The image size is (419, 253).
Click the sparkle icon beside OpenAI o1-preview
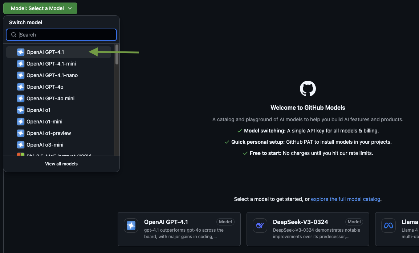coord(21,133)
